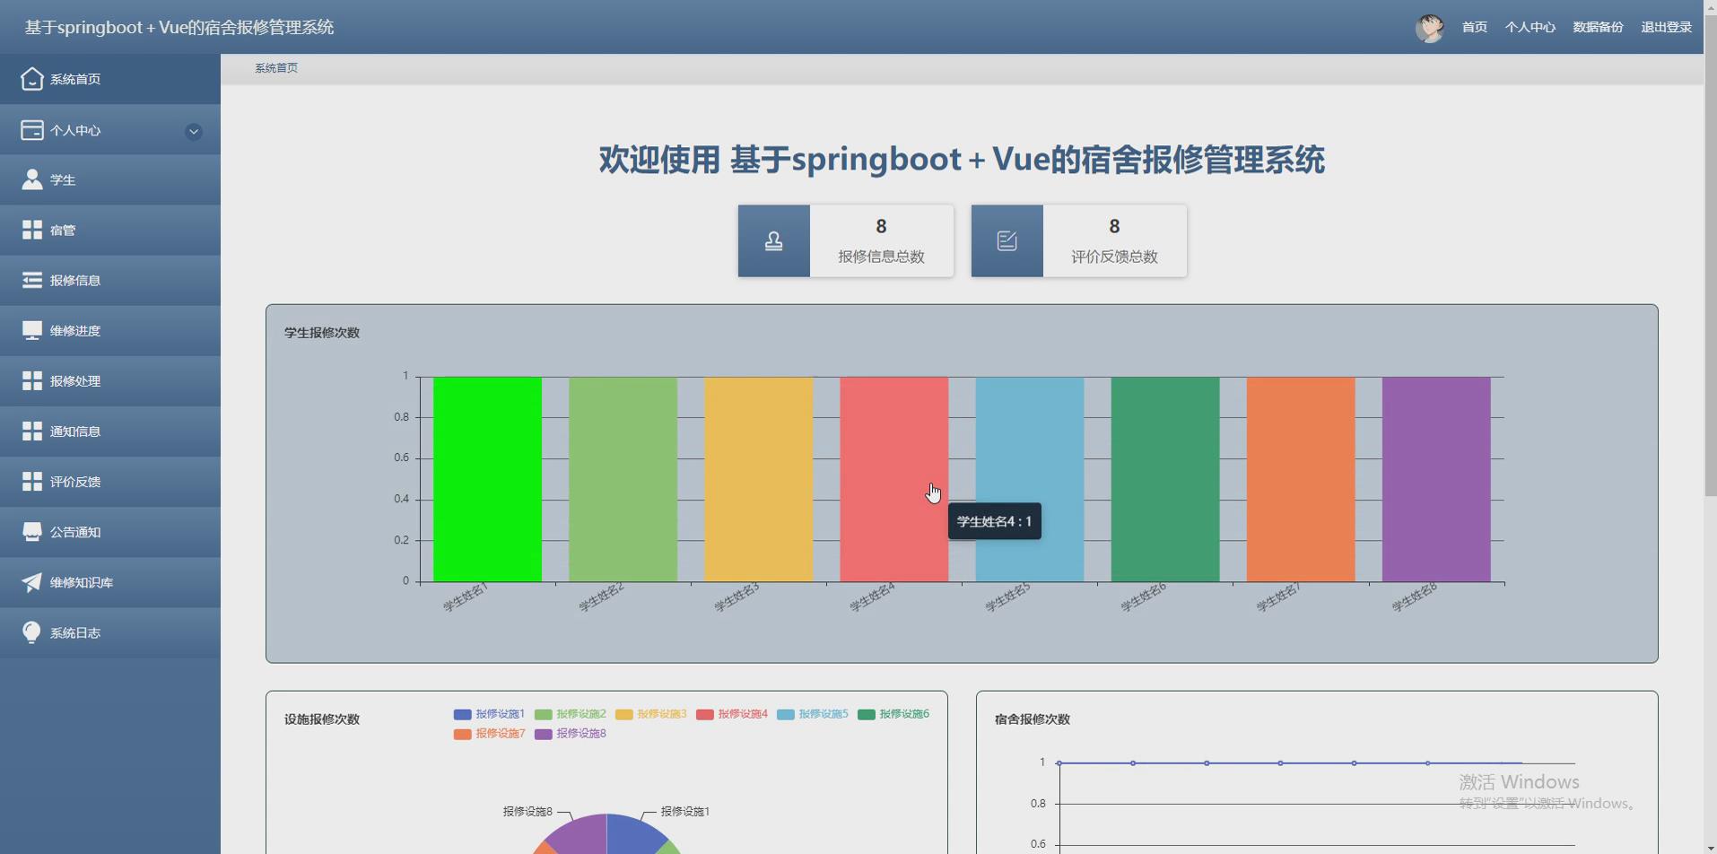Click the user avatar in the header
This screenshot has height=854, width=1717.
tap(1430, 27)
